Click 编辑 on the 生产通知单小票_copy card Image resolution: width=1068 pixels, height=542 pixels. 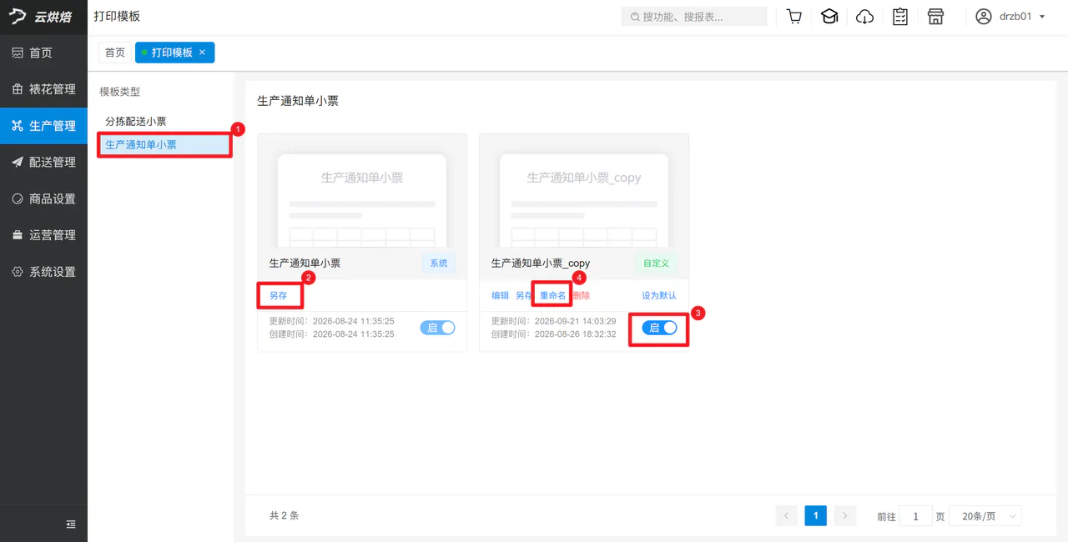pyautogui.click(x=500, y=295)
